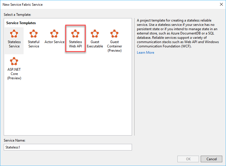Select the highlighted Stateless Web API icon
Viewport: 226px width, 166px height.
75,34
